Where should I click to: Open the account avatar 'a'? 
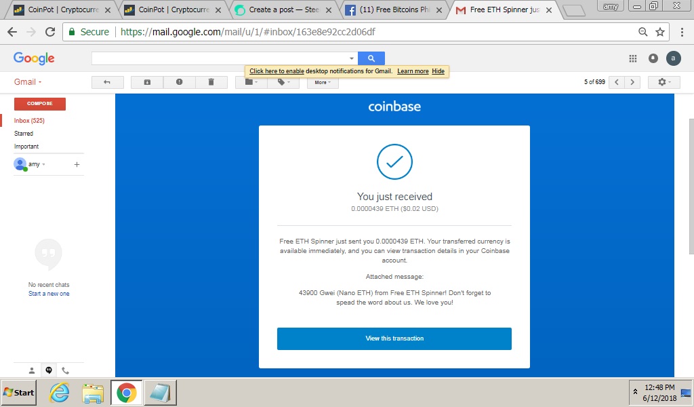click(x=673, y=58)
